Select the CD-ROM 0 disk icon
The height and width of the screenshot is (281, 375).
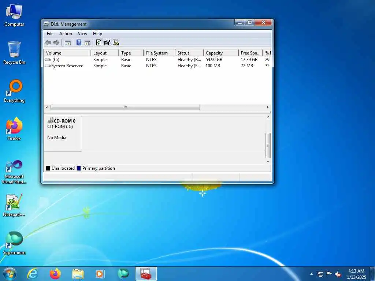click(51, 120)
